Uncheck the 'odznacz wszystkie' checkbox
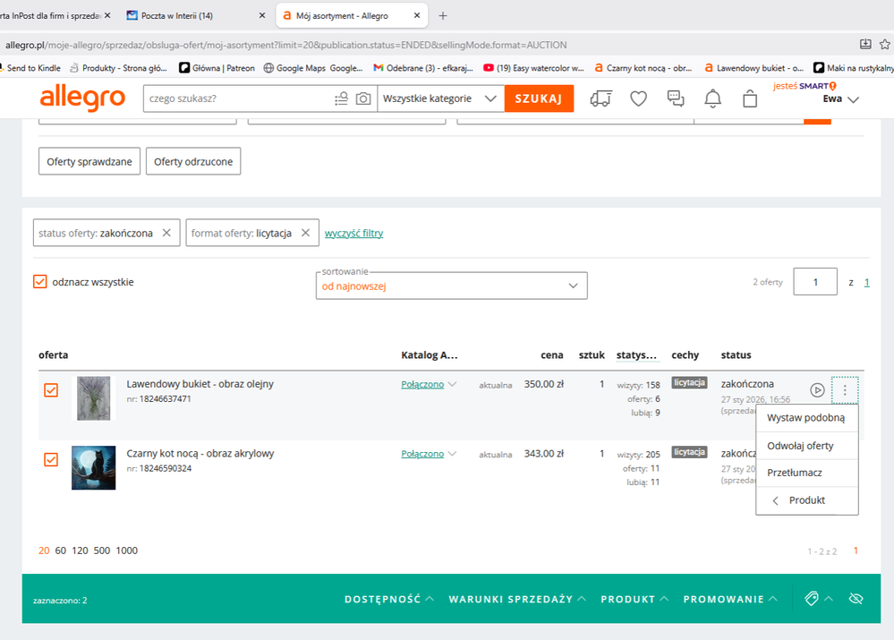Image resolution: width=894 pixels, height=640 pixels. point(40,282)
